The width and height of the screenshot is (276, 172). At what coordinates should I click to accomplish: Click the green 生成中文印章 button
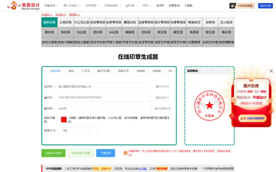53,153
